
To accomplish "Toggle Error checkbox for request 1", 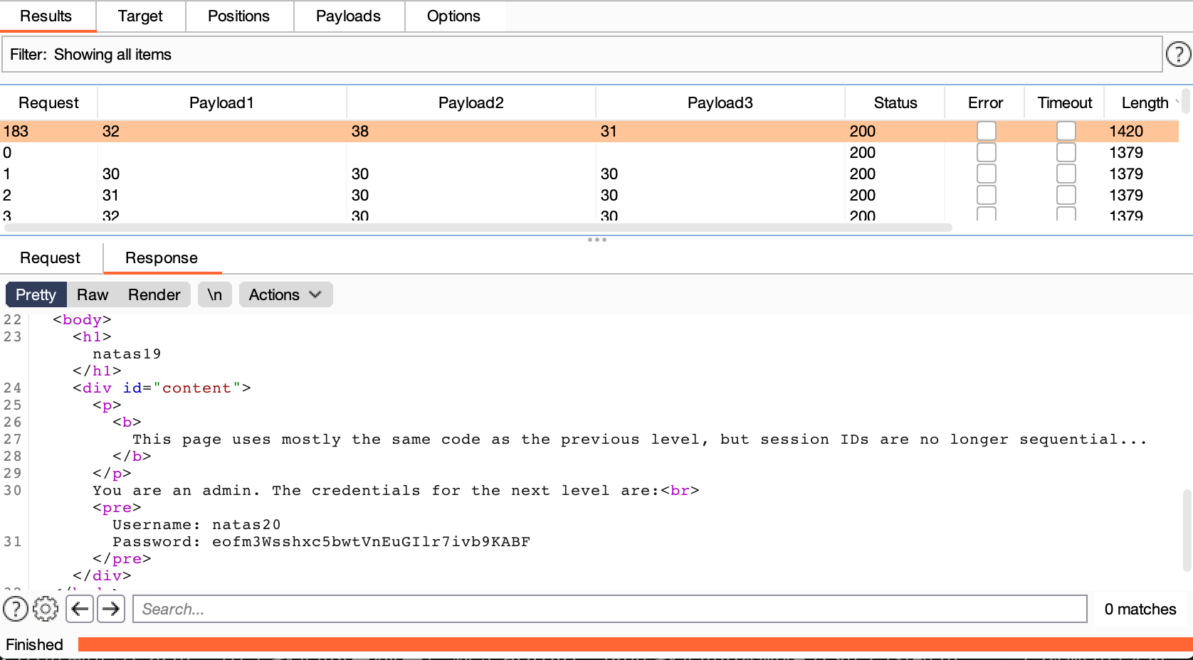I will coord(986,174).
